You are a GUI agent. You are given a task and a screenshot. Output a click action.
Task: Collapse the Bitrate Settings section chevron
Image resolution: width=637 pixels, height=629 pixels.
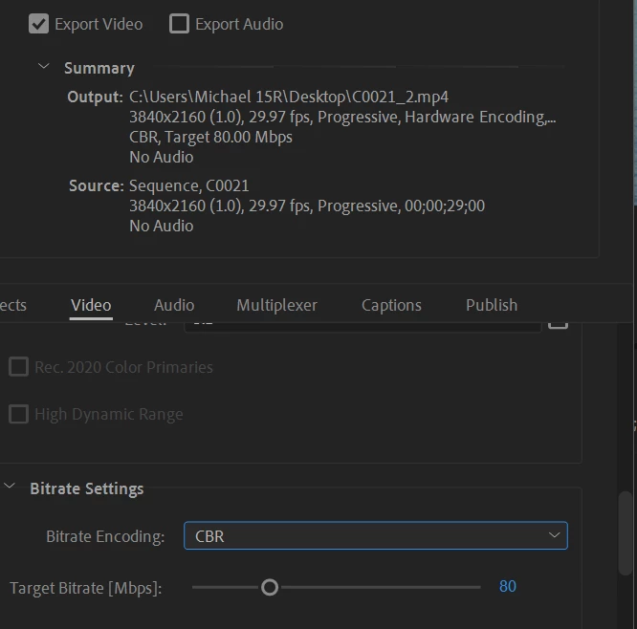tap(10, 486)
